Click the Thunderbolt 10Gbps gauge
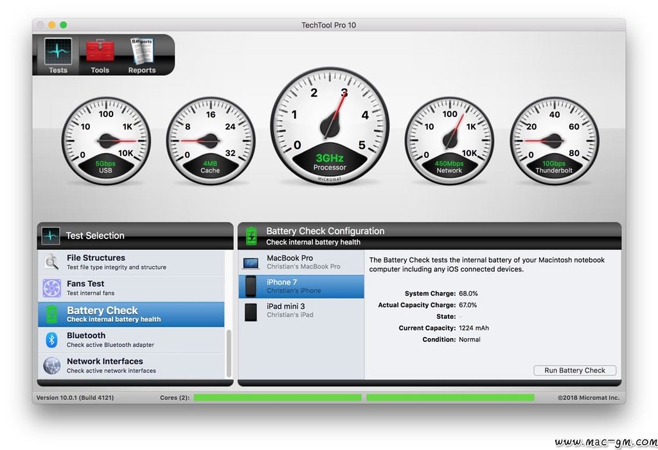658x450 pixels. (554, 141)
